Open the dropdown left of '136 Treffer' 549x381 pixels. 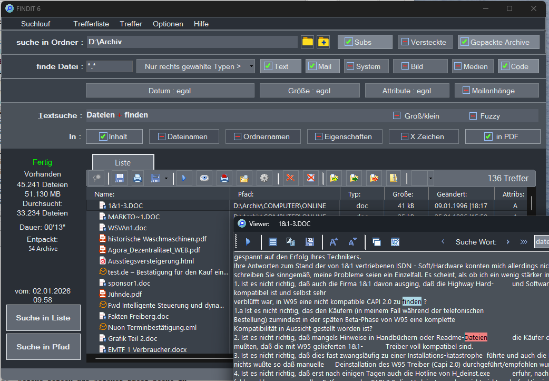tap(430, 178)
